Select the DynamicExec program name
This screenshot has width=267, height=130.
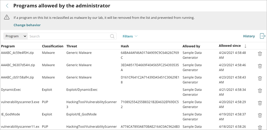click(11, 90)
